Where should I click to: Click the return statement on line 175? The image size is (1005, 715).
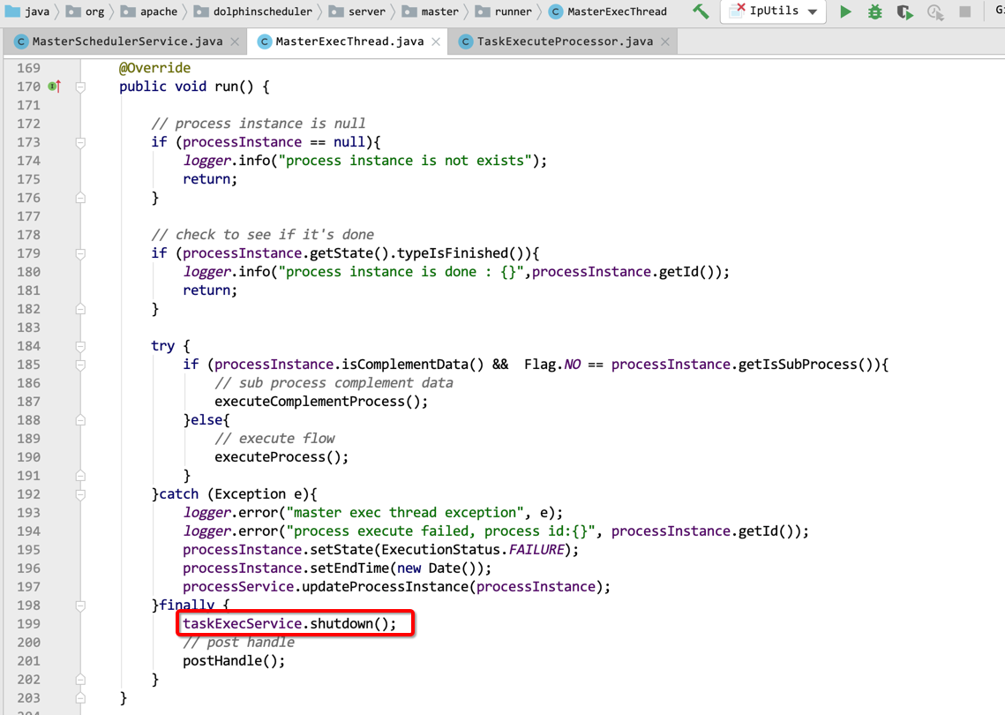point(210,179)
